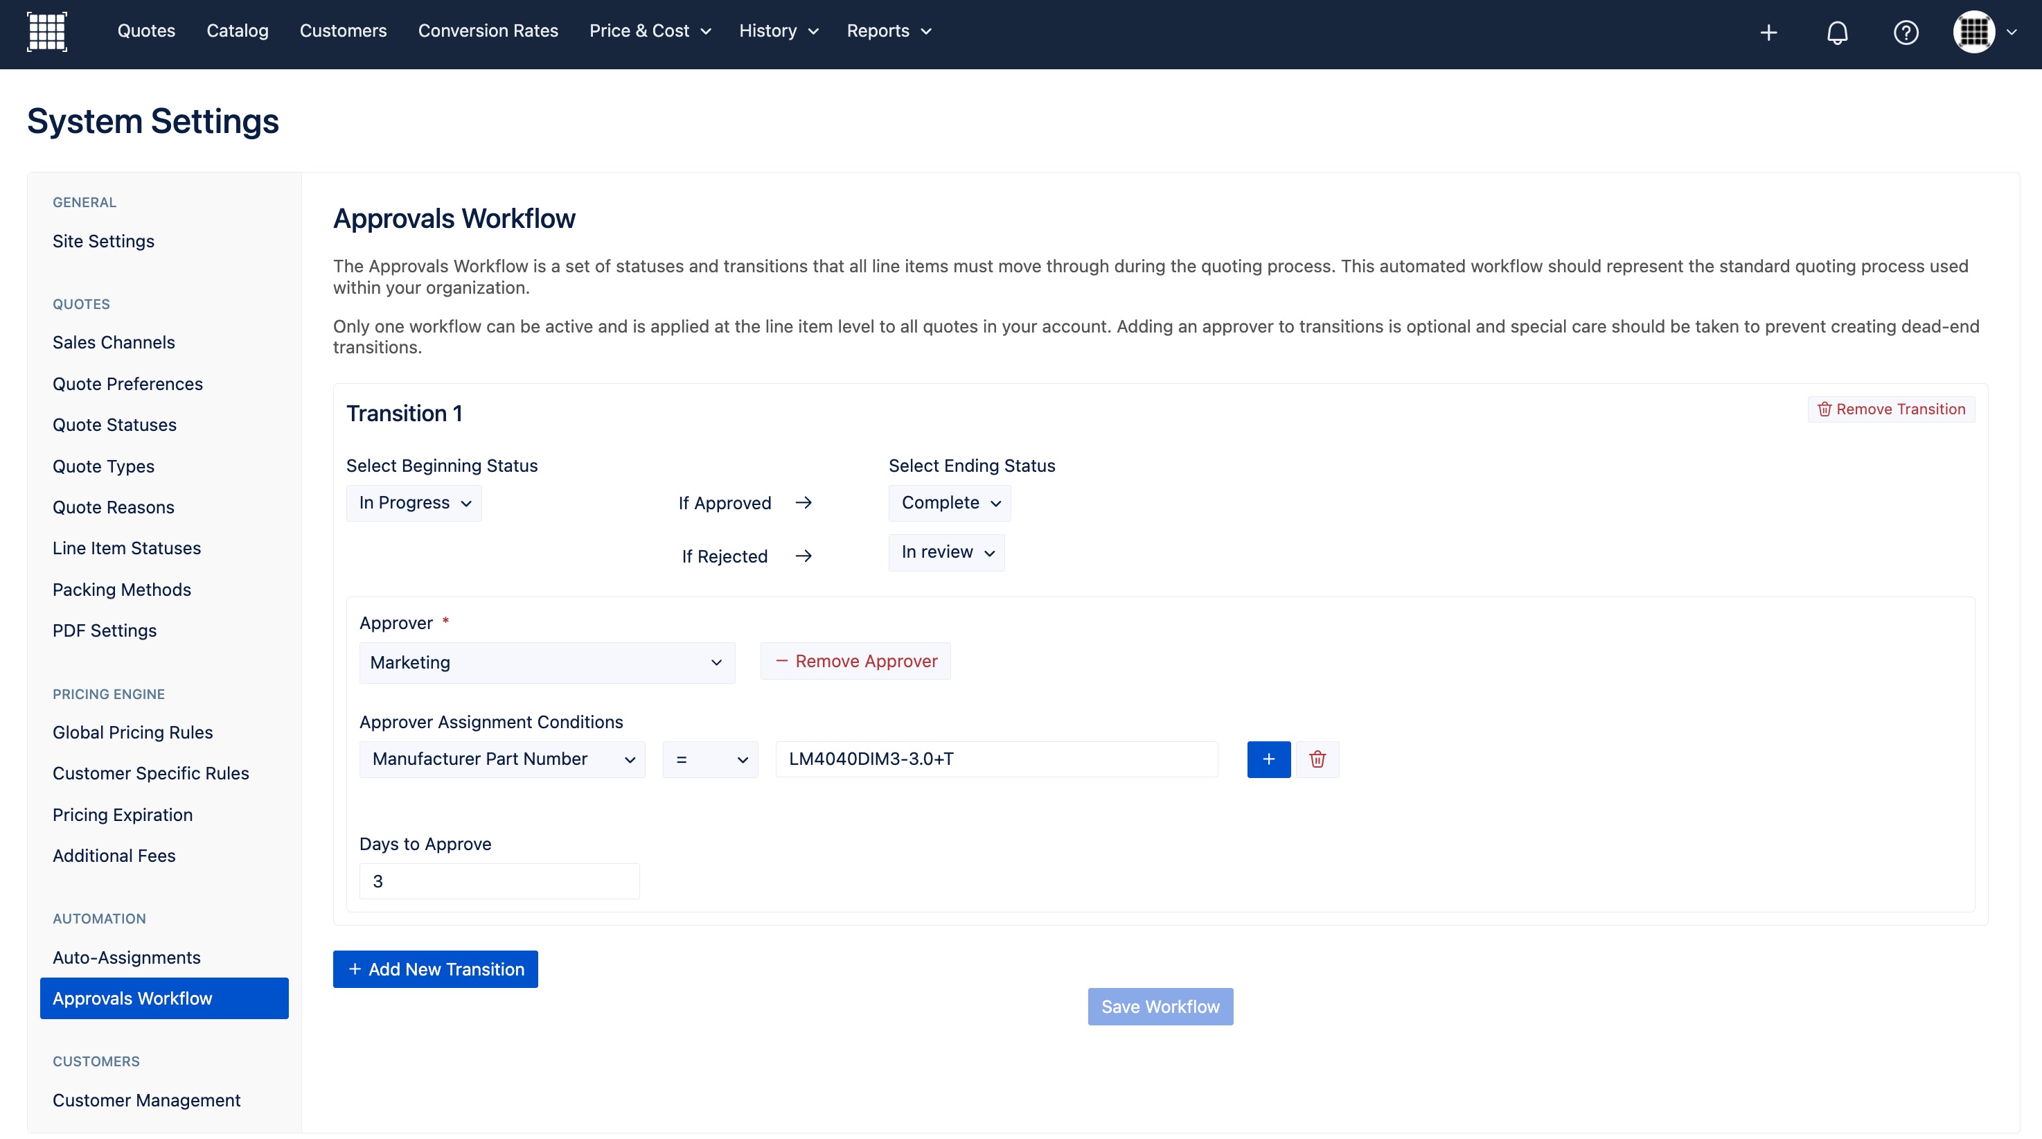Screen dimensions: 2042x1139
Task: Expand the account menu chevron
Action: [2012, 33]
